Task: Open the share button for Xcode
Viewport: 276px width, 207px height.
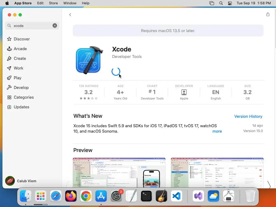Action: coord(268,14)
